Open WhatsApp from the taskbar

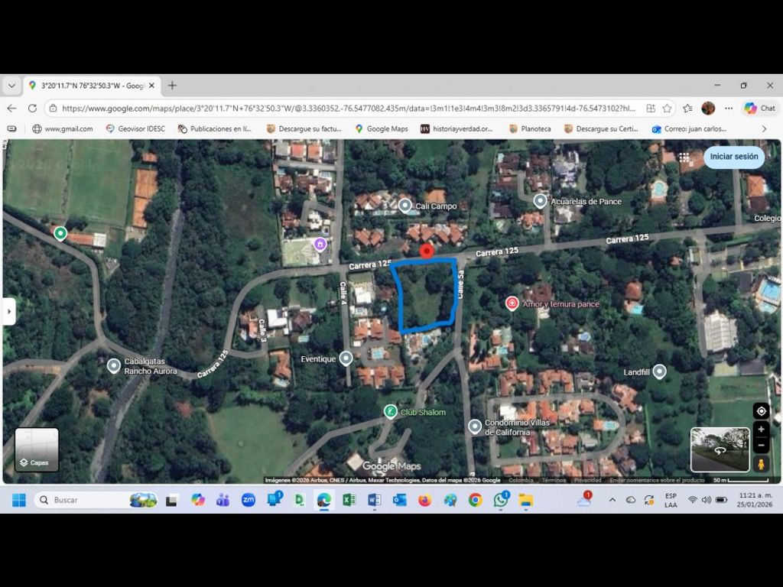pos(501,500)
